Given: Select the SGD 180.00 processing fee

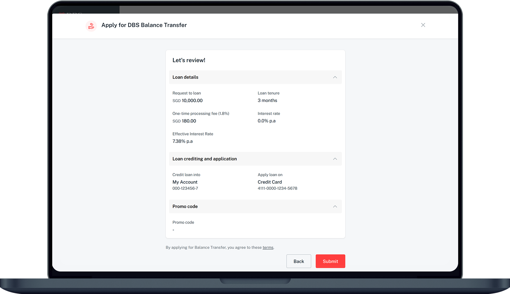Looking at the screenshot, I should (184, 121).
